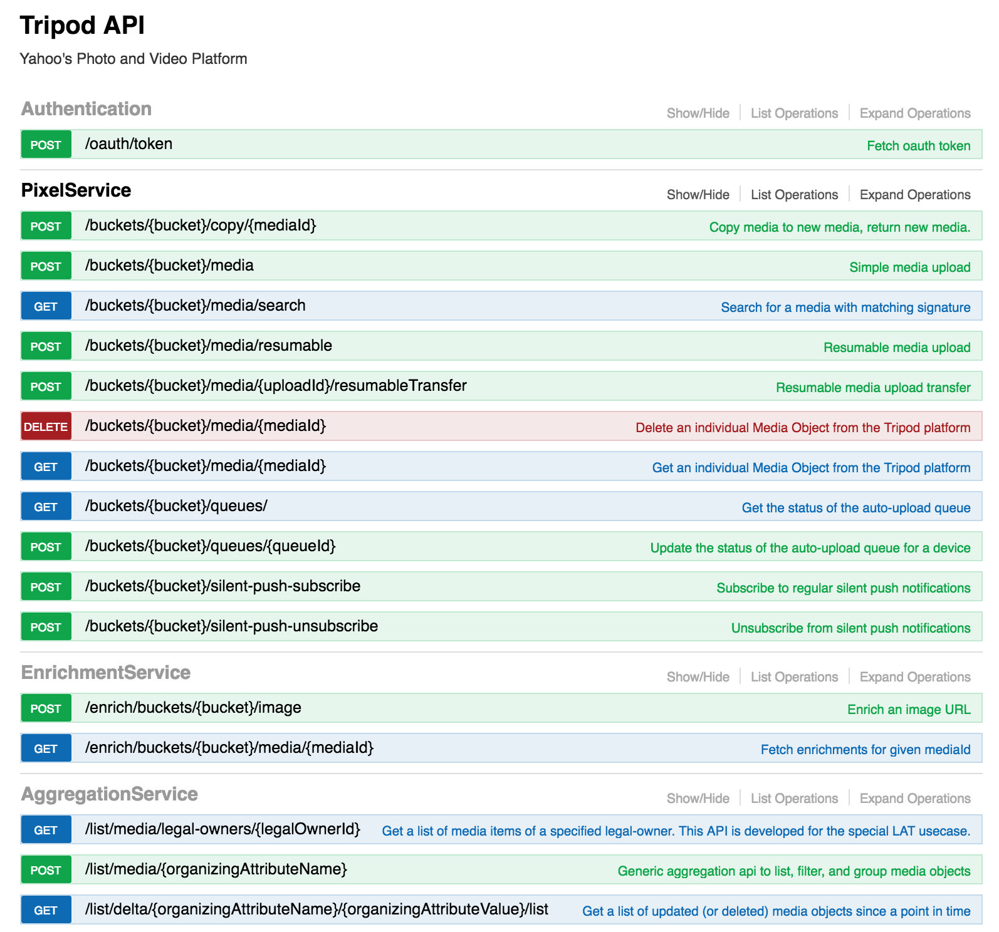Open the /oauth/token endpoint path
Screen dimensions: 999x932
click(128, 144)
